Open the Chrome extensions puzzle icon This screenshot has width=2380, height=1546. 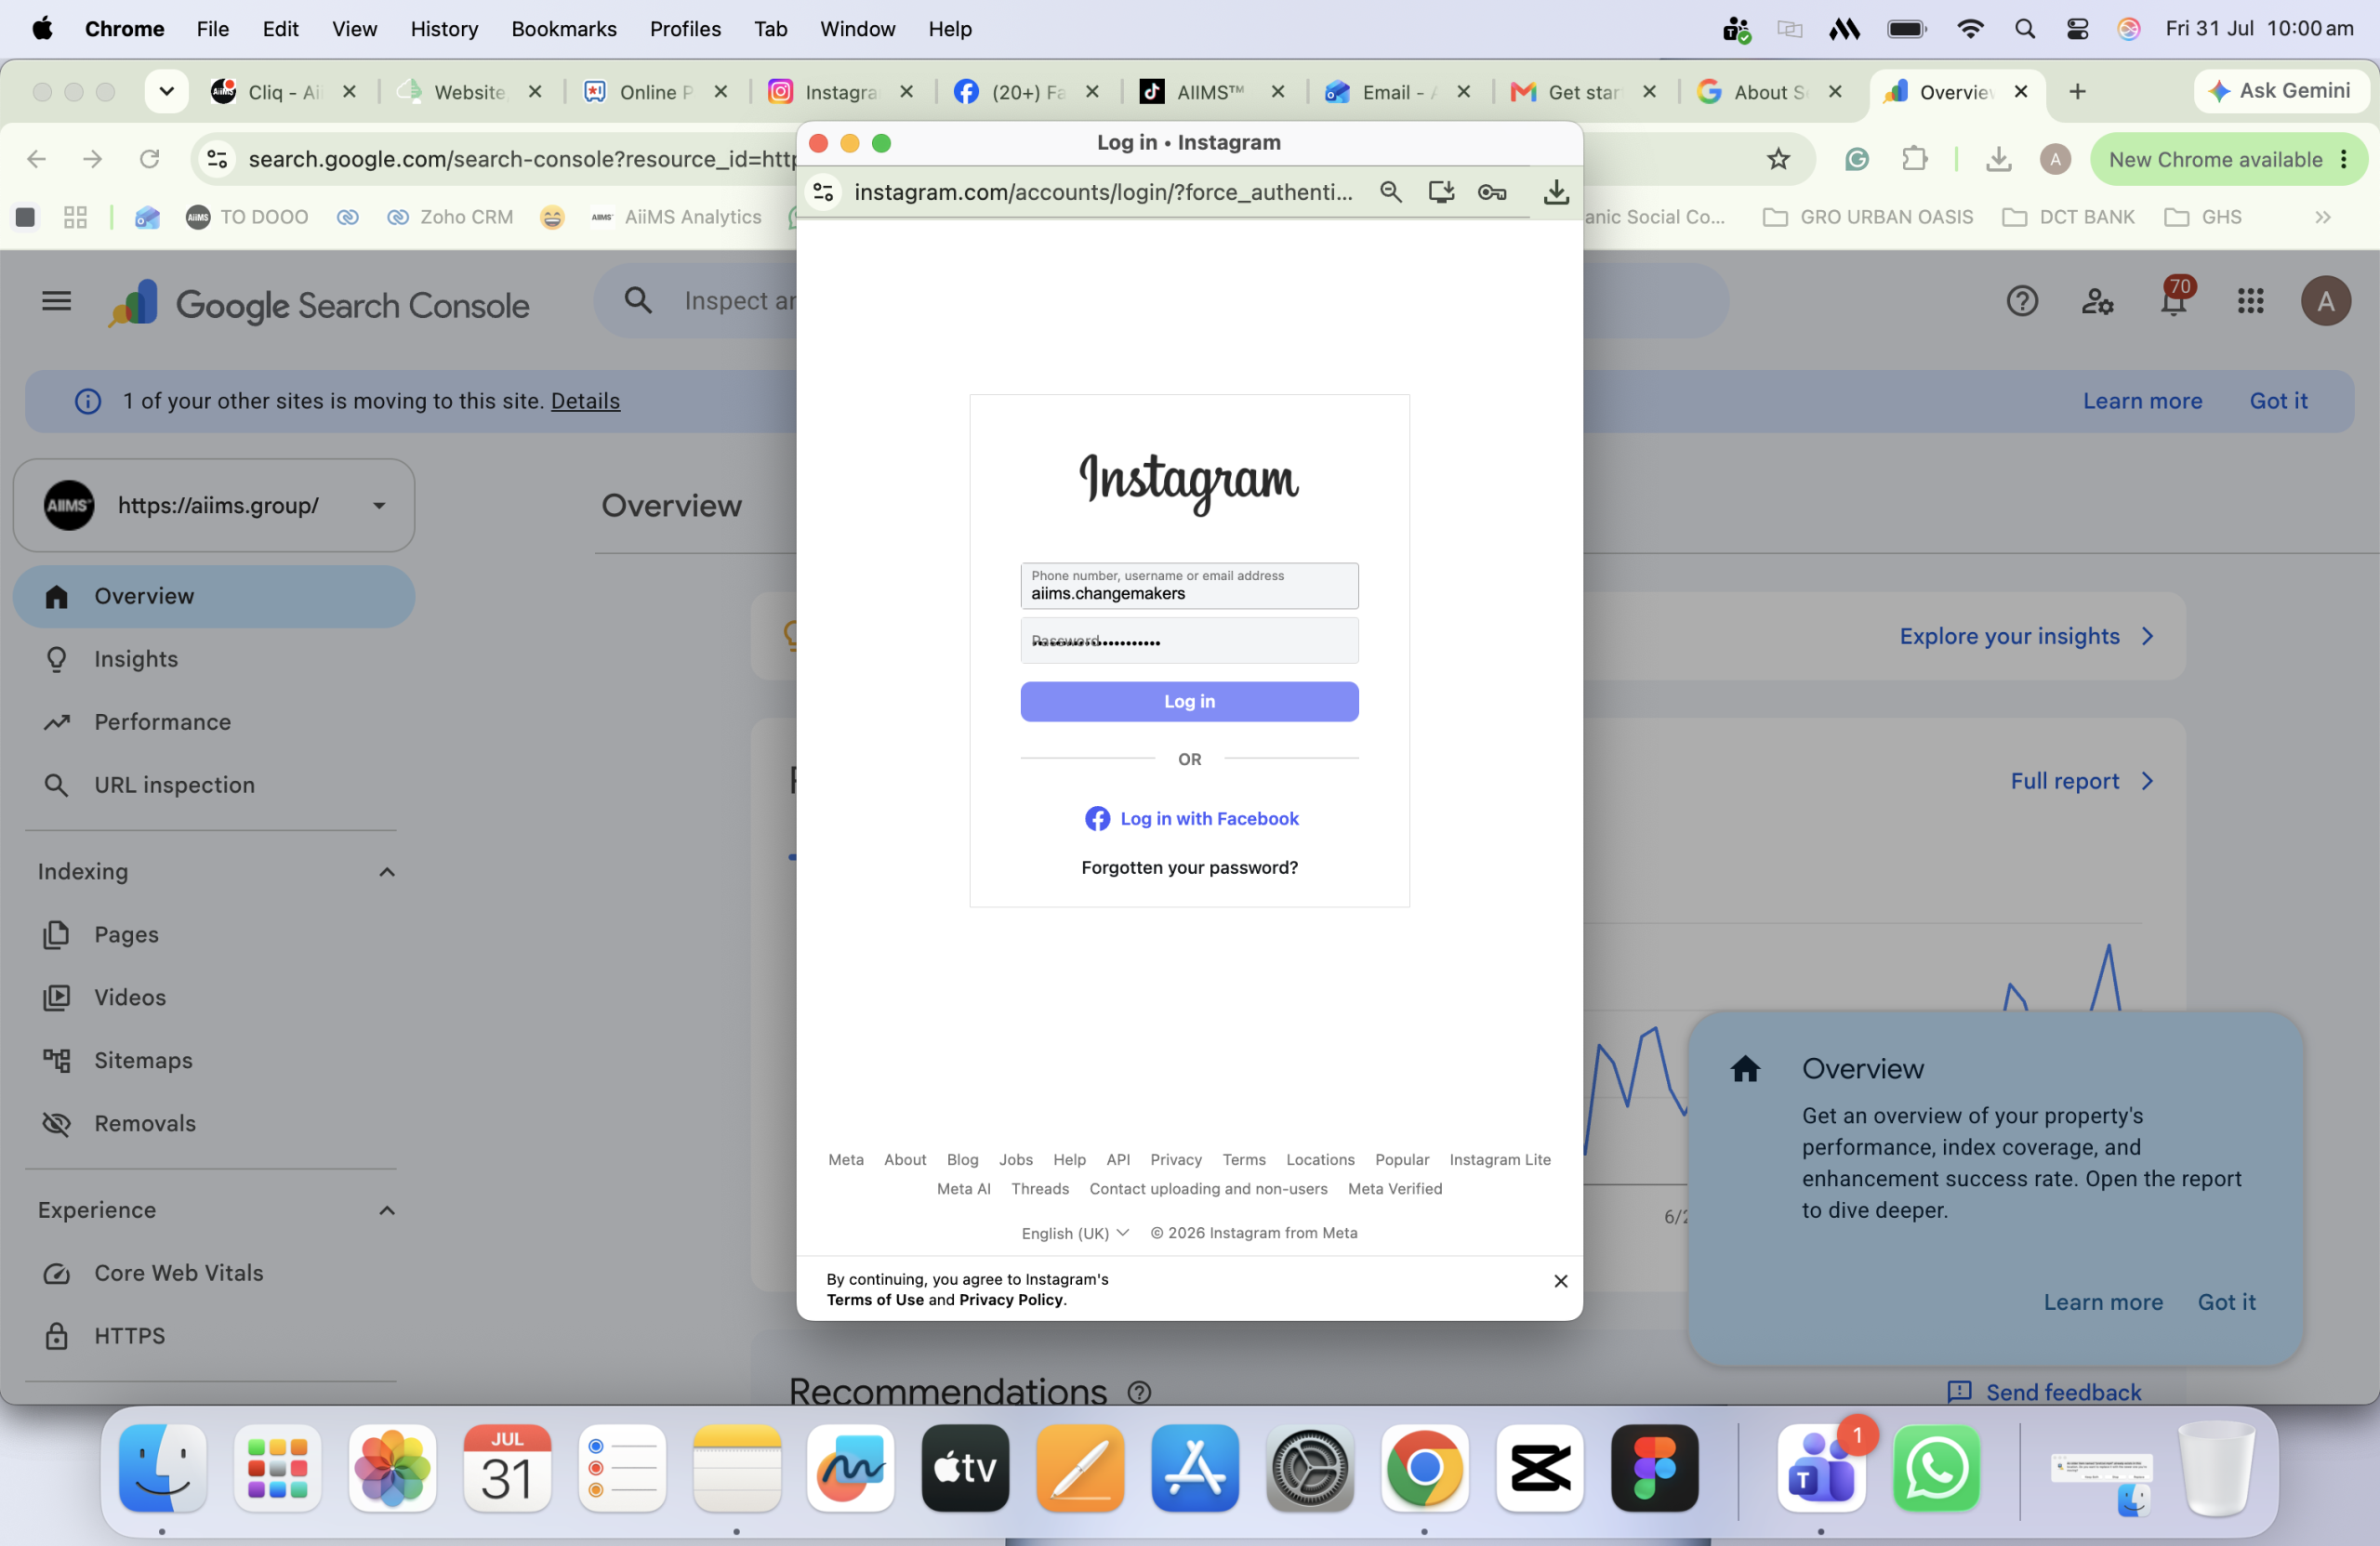click(x=1914, y=159)
